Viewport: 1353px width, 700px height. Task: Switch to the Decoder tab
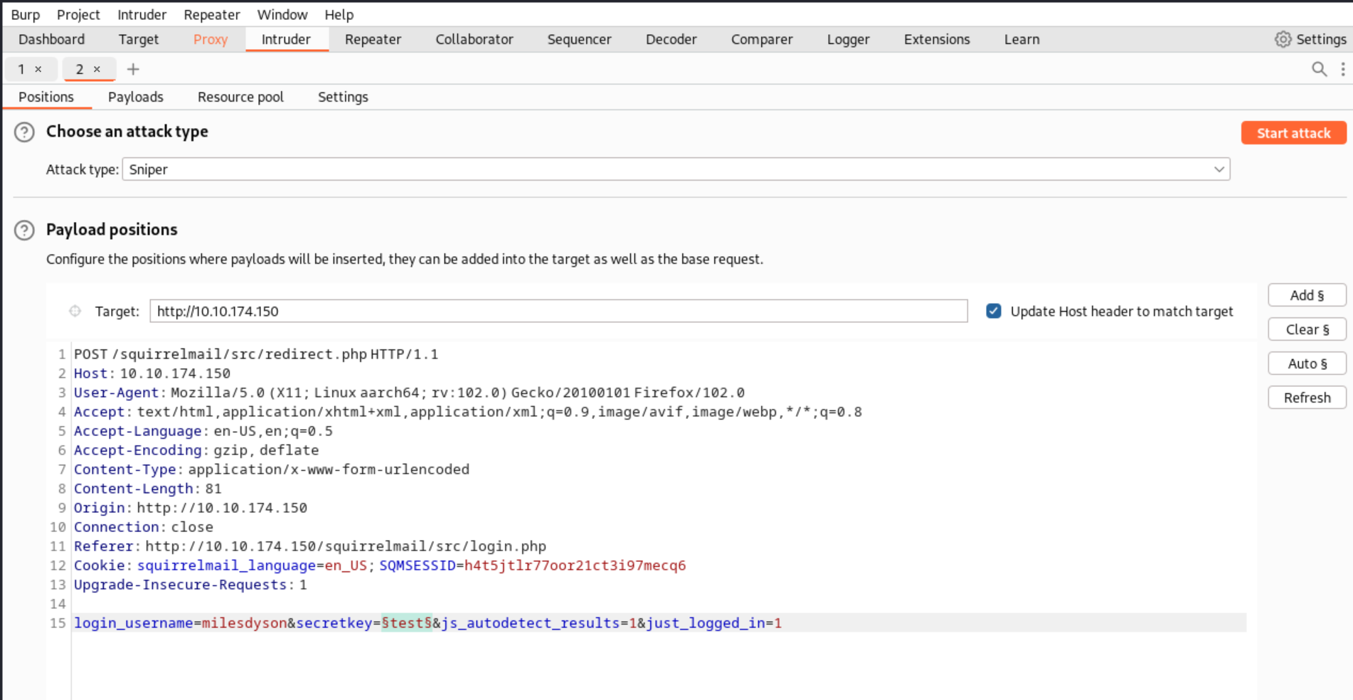(671, 39)
